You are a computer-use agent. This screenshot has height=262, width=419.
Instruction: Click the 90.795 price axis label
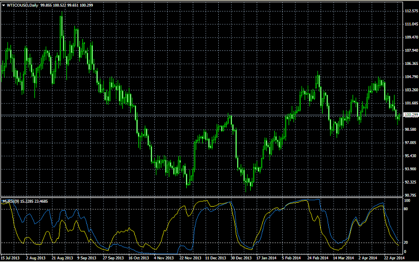[x=411, y=195]
